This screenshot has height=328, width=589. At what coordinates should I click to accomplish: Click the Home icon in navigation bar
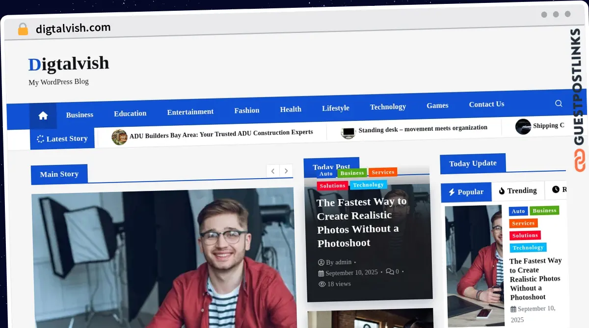click(43, 116)
